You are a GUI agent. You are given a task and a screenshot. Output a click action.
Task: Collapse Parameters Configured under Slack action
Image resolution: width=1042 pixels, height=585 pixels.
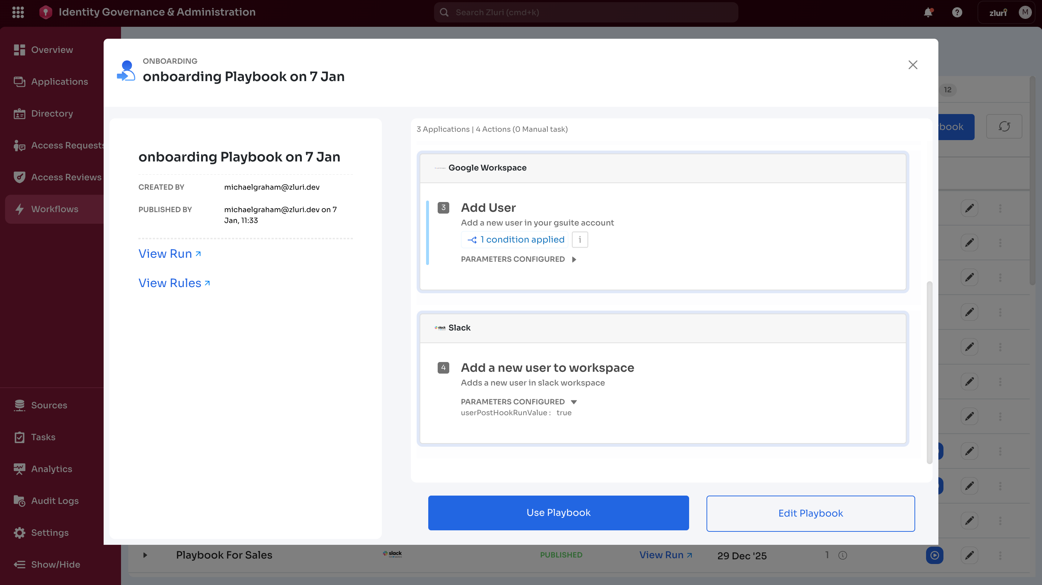574,402
